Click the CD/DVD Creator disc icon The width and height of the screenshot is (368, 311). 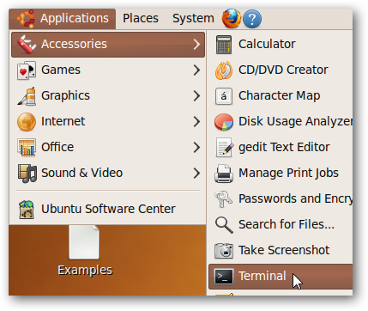[x=224, y=70]
